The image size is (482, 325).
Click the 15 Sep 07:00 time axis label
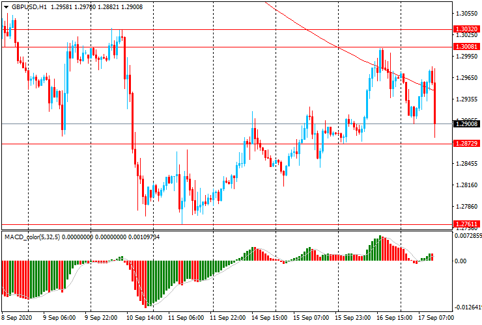point(311,318)
